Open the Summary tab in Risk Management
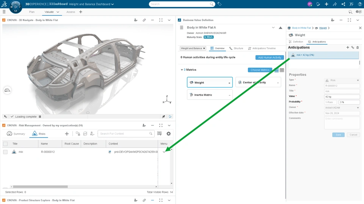The width and height of the screenshot is (364, 204). tap(16, 134)
